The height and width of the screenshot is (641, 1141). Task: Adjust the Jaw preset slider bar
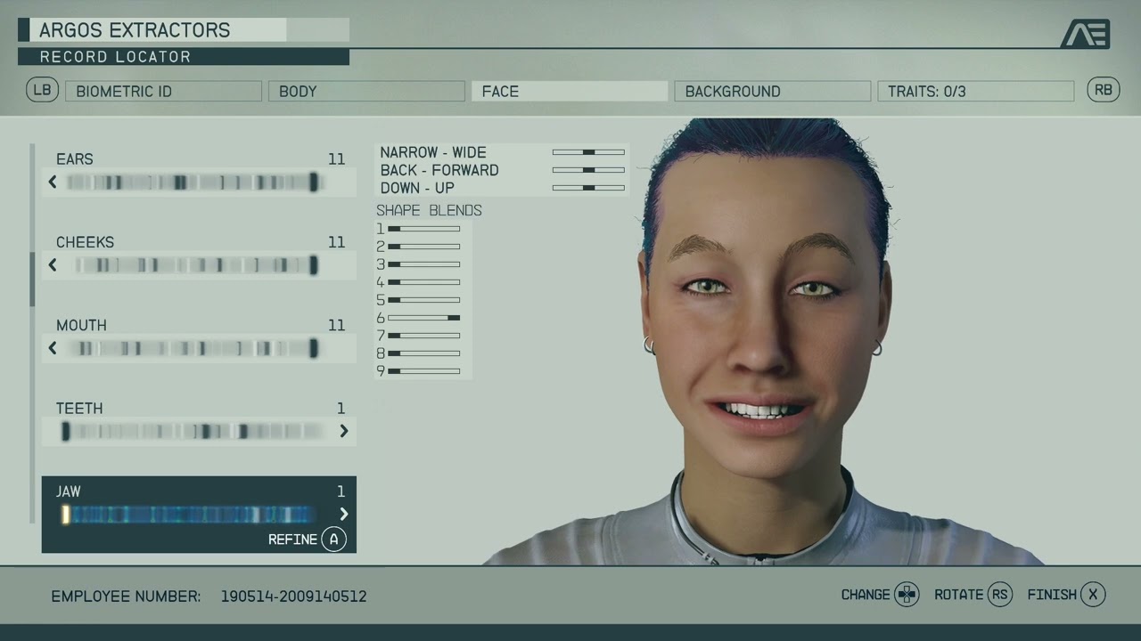pyautogui.click(x=189, y=514)
